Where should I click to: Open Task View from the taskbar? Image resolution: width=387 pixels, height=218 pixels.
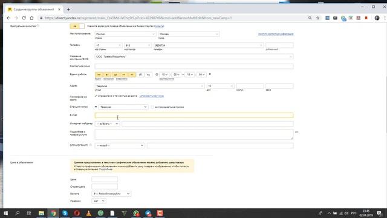click(29, 213)
